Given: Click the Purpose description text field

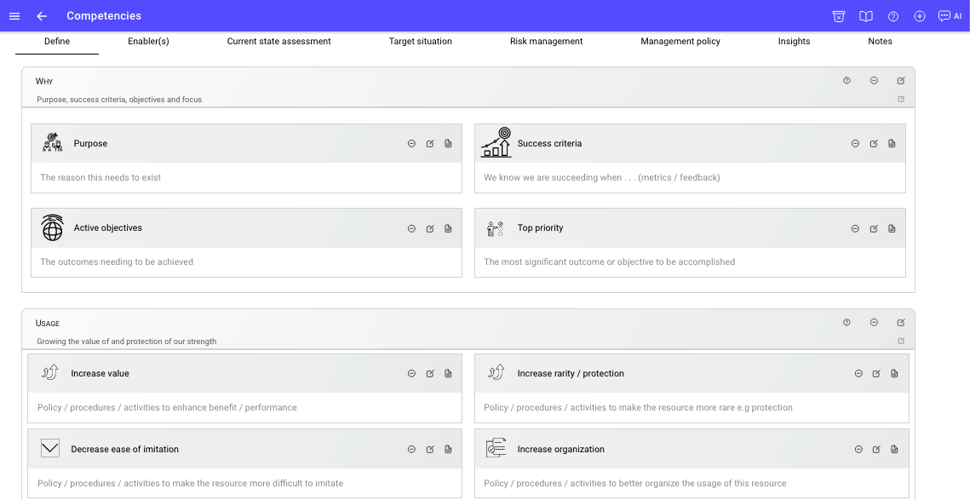Looking at the screenshot, I should 246,178.
